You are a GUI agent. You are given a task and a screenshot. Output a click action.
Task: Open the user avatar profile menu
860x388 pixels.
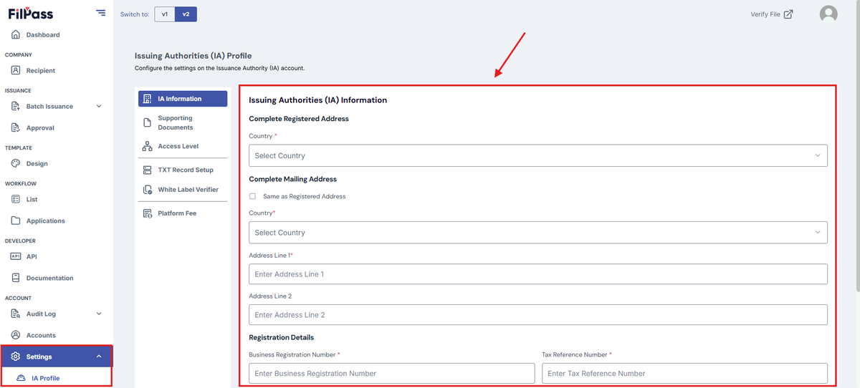click(828, 14)
